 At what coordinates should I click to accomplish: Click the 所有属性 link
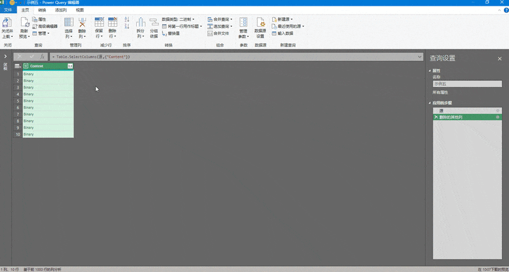click(x=441, y=92)
